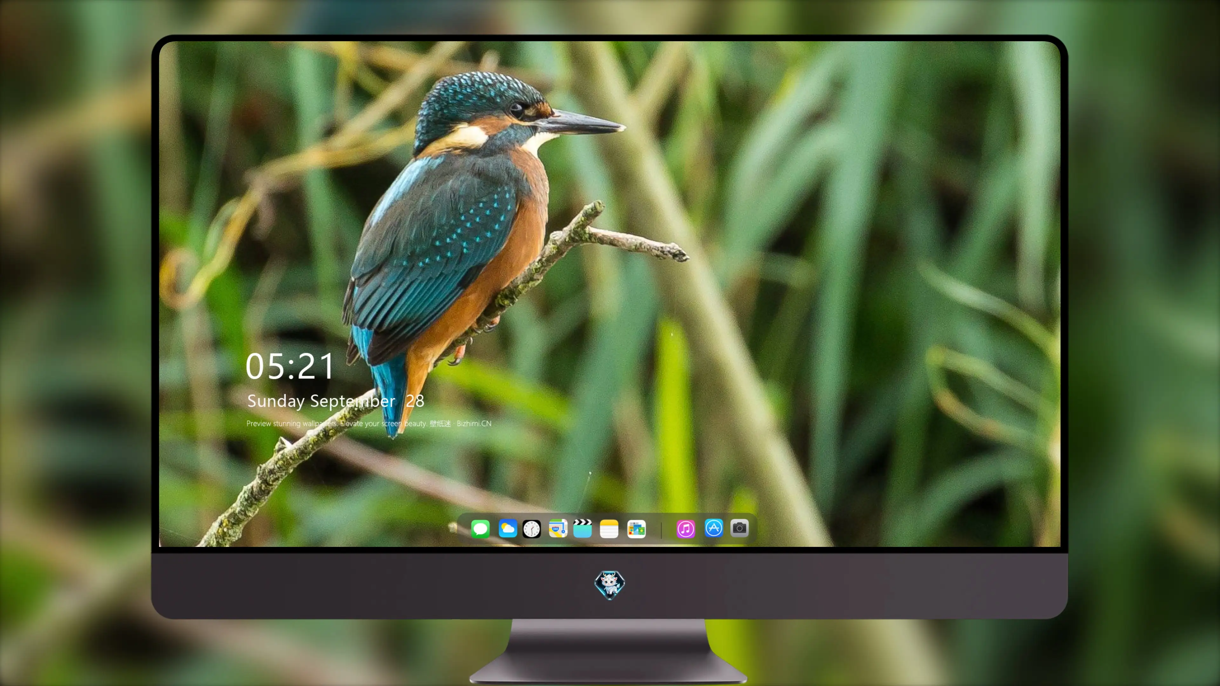Open the Camera app in the dock
The width and height of the screenshot is (1220, 686).
(739, 528)
